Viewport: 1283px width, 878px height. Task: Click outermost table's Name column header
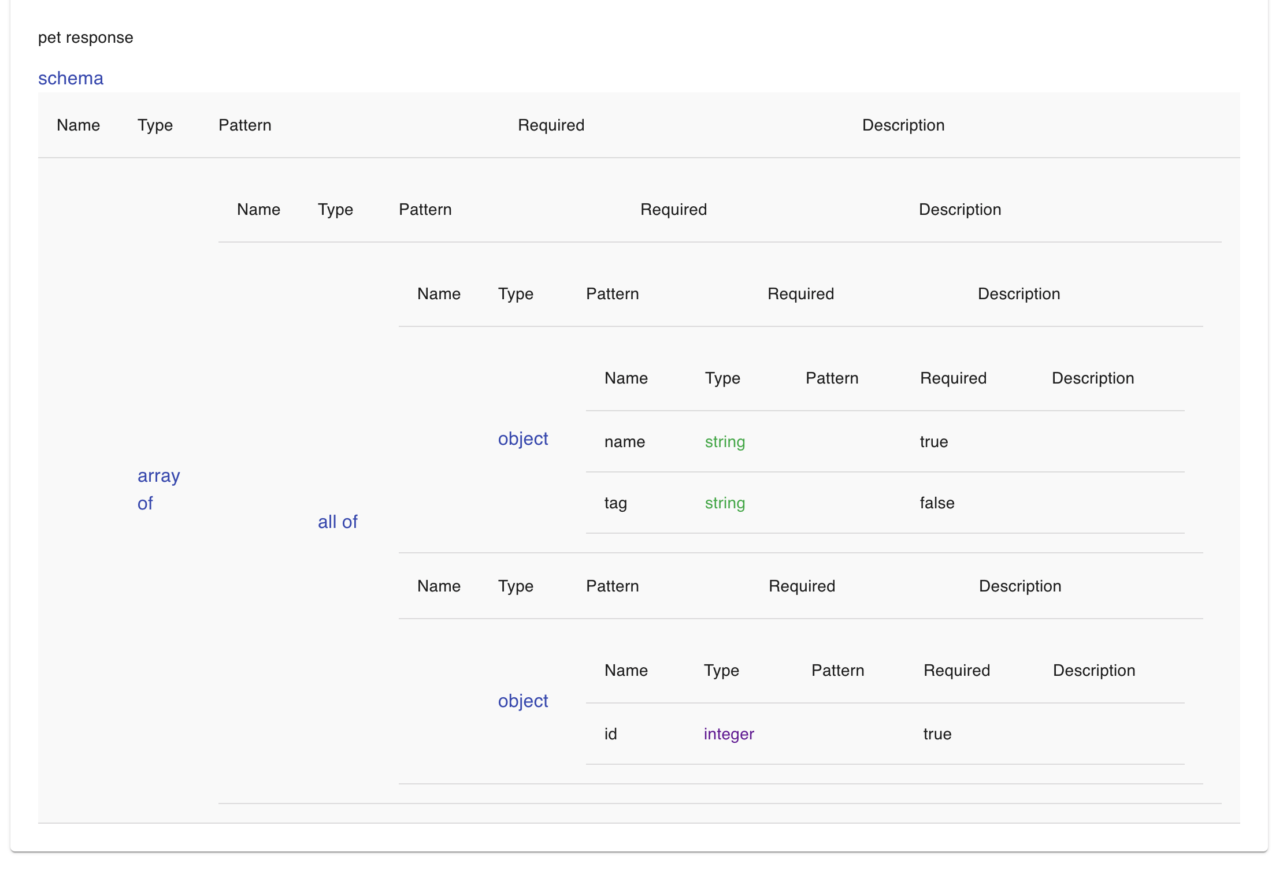pyautogui.click(x=78, y=125)
